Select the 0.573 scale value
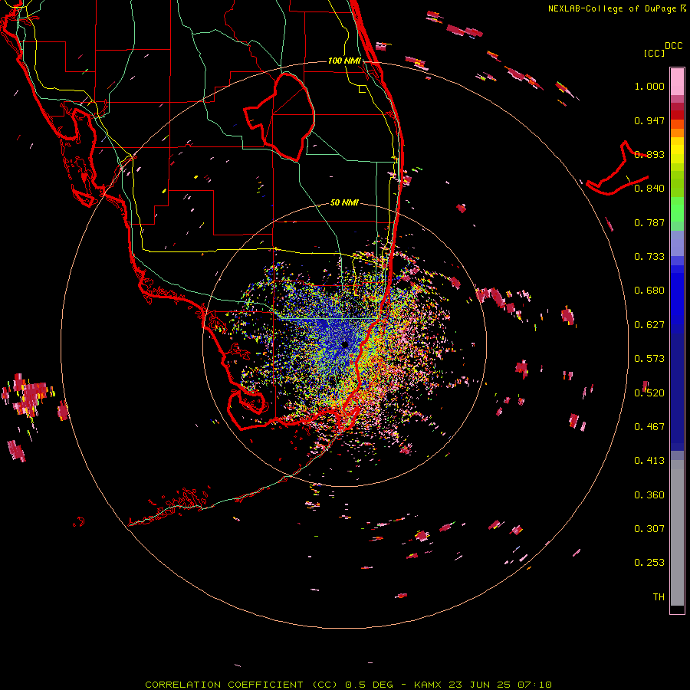This screenshot has height=690, width=690. click(x=649, y=359)
